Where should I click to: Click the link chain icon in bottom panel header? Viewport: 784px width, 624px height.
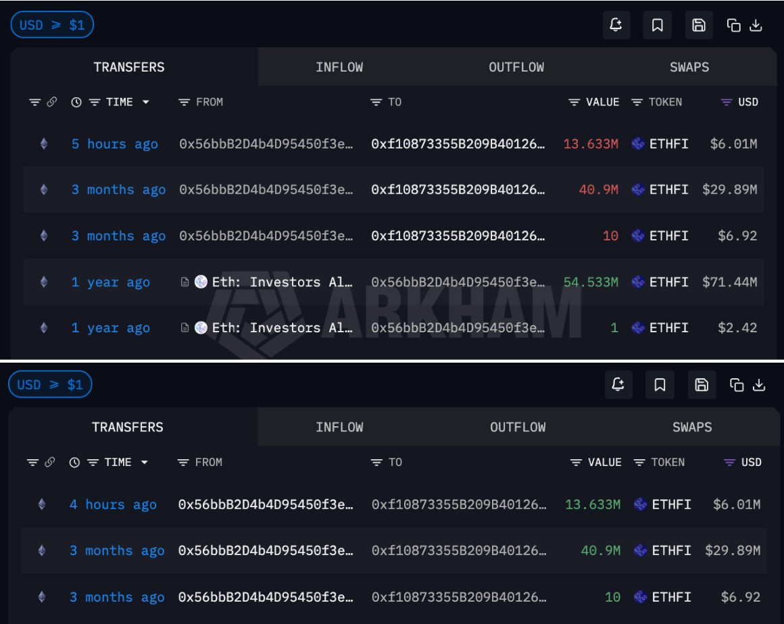(49, 462)
